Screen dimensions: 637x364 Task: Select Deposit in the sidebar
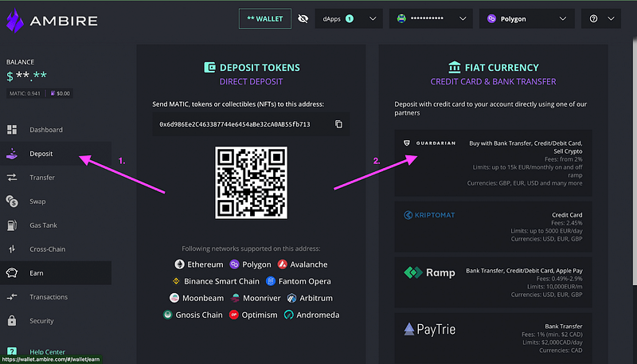tap(56, 154)
